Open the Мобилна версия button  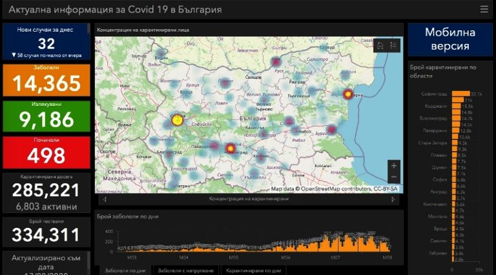(x=449, y=39)
